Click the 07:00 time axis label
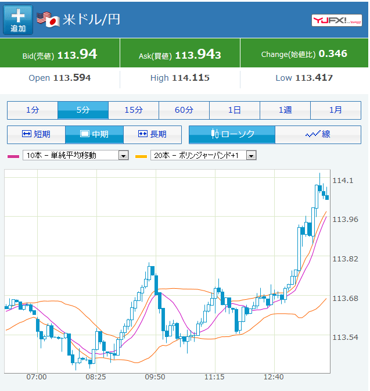This screenshot has height=391, width=370. pos(37,377)
